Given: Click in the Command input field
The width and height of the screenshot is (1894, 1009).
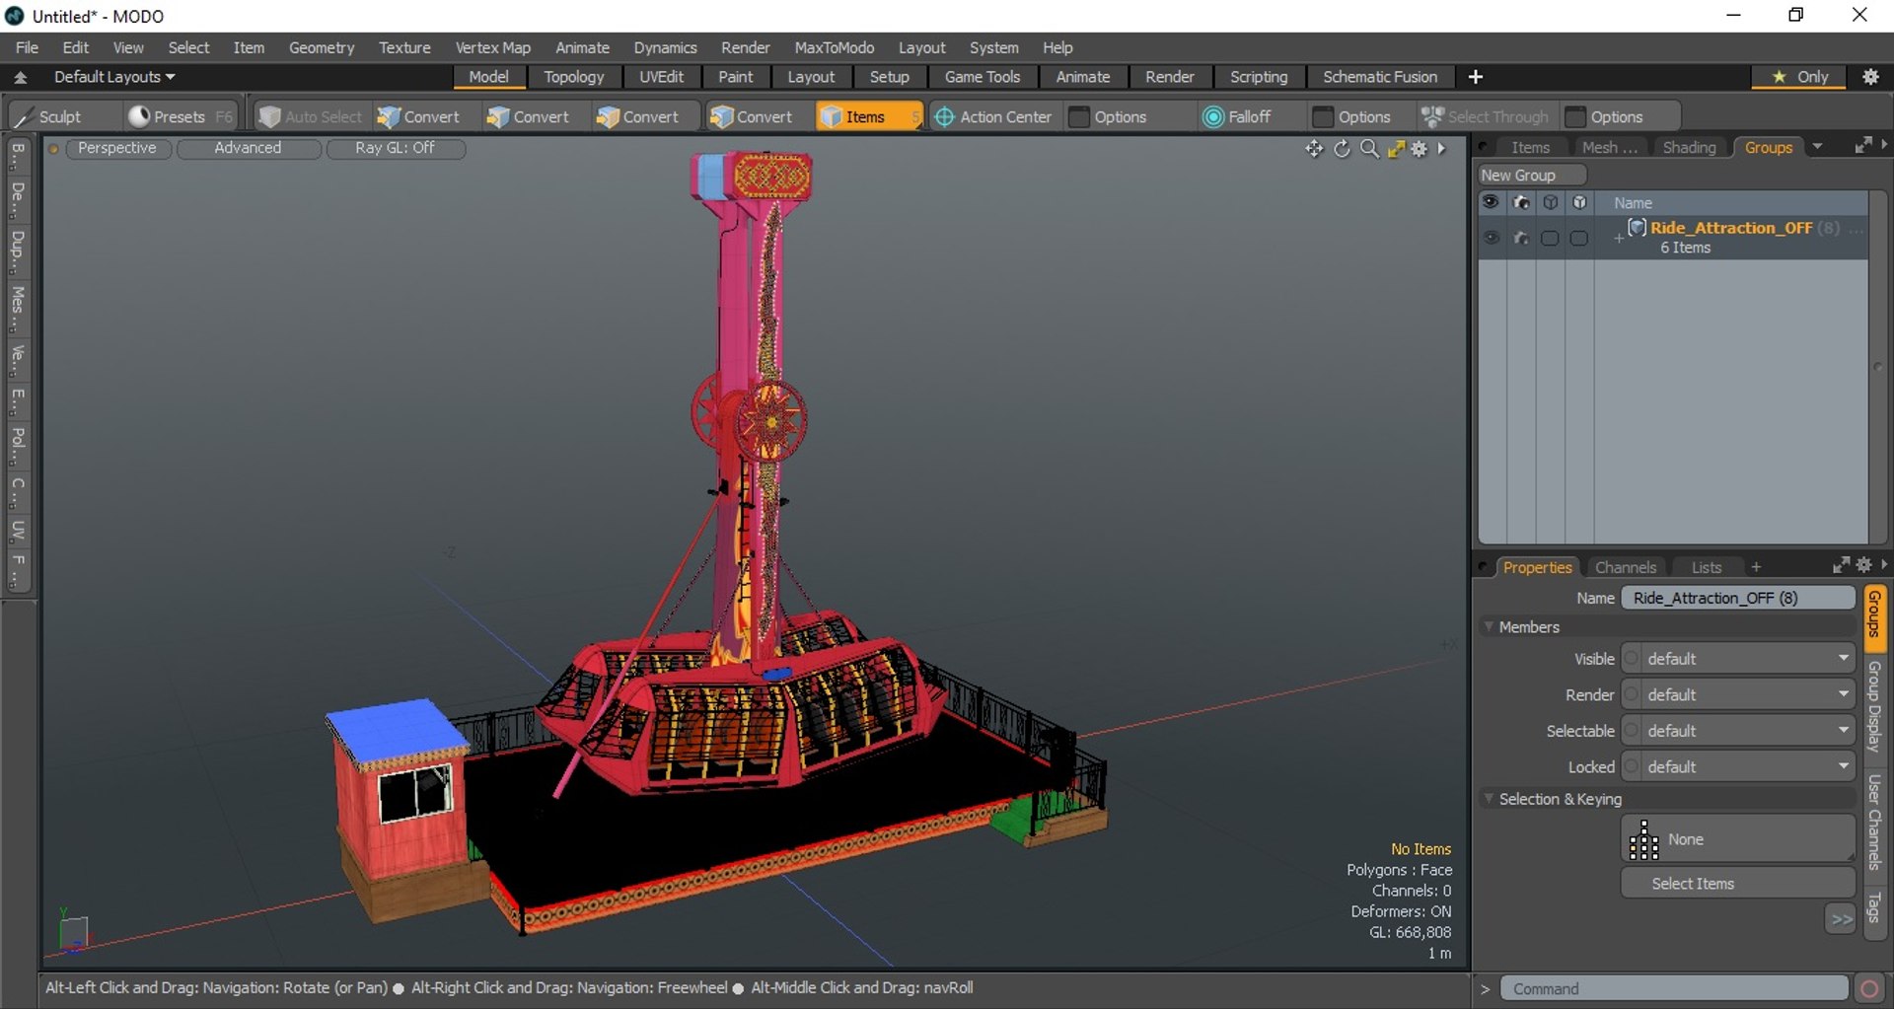Looking at the screenshot, I should (x=1674, y=988).
